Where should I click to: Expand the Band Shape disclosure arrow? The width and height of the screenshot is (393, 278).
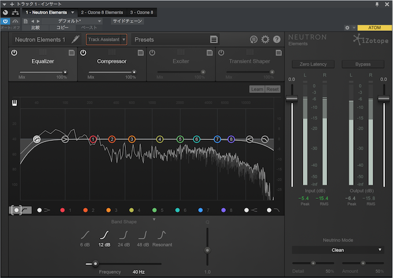[x=154, y=220]
